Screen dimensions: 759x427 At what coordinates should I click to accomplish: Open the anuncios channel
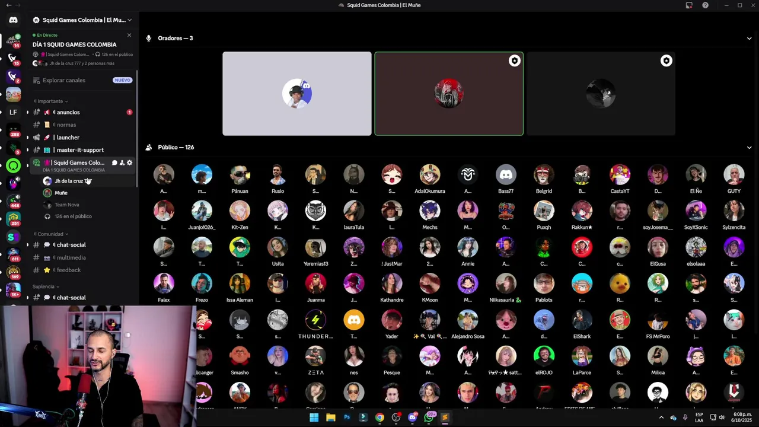[82, 112]
